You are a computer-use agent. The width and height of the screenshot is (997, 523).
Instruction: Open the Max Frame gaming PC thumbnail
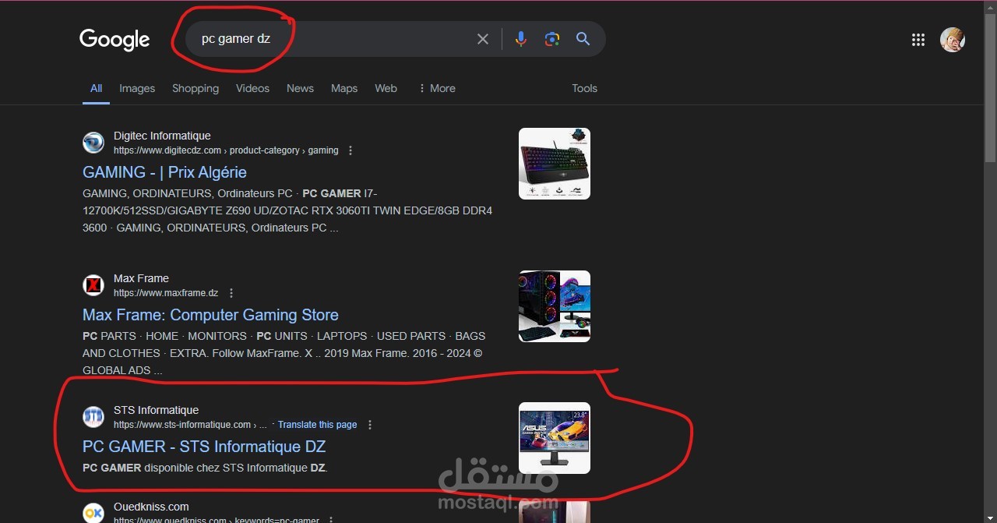pos(555,306)
